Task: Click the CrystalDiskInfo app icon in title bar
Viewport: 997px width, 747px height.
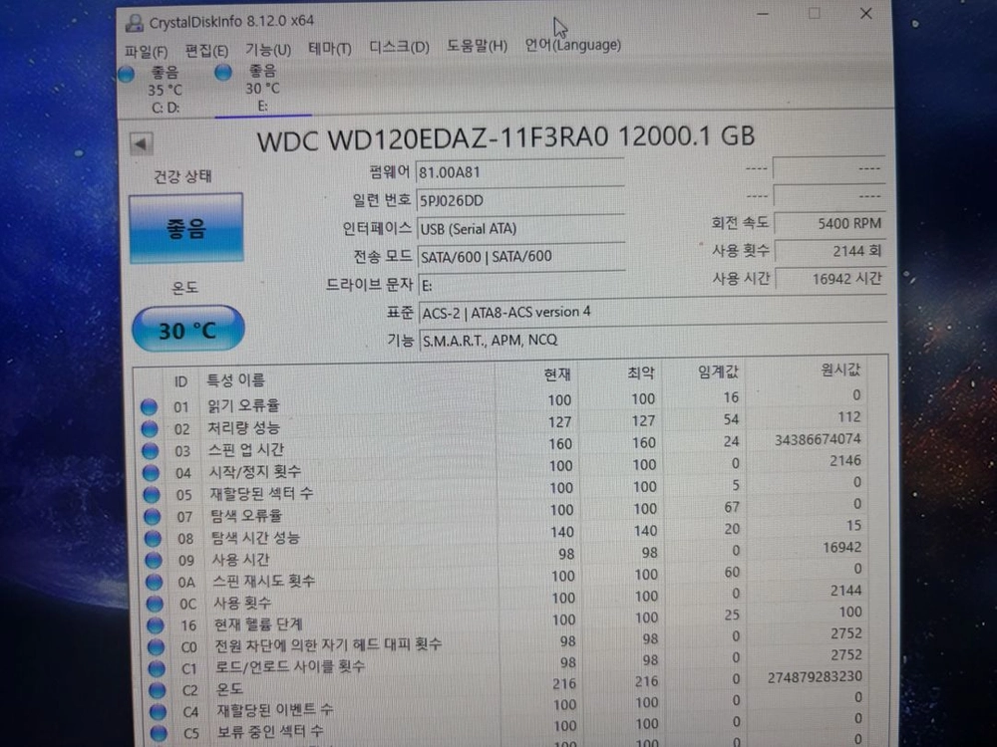Action: point(134,22)
